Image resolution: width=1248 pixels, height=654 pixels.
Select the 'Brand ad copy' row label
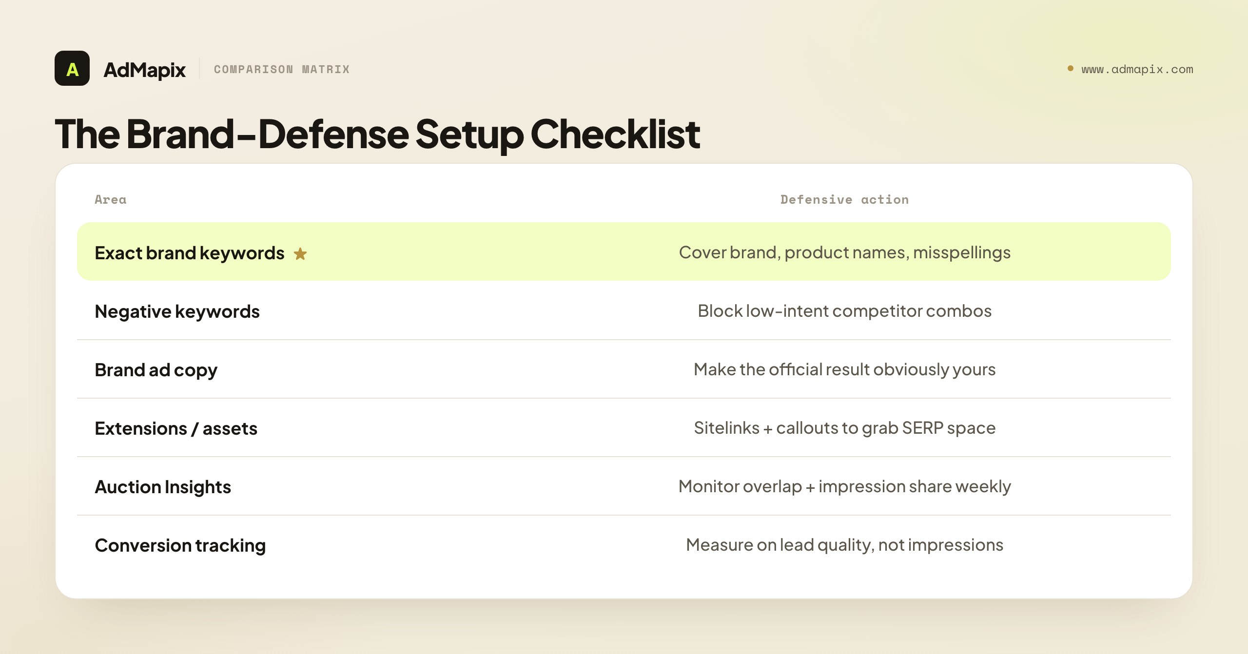(x=156, y=370)
